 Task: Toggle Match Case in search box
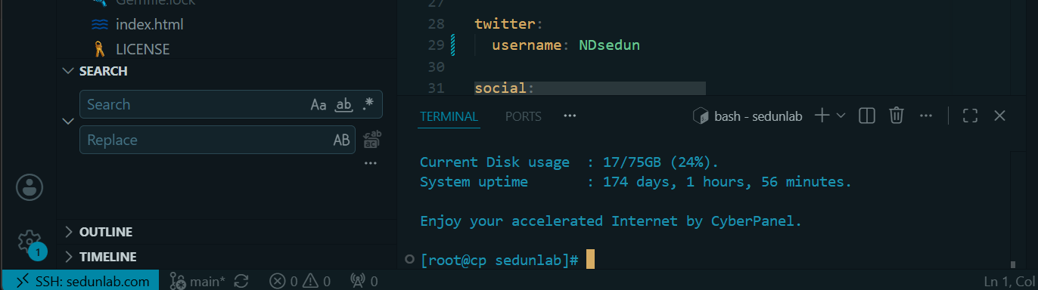319,104
